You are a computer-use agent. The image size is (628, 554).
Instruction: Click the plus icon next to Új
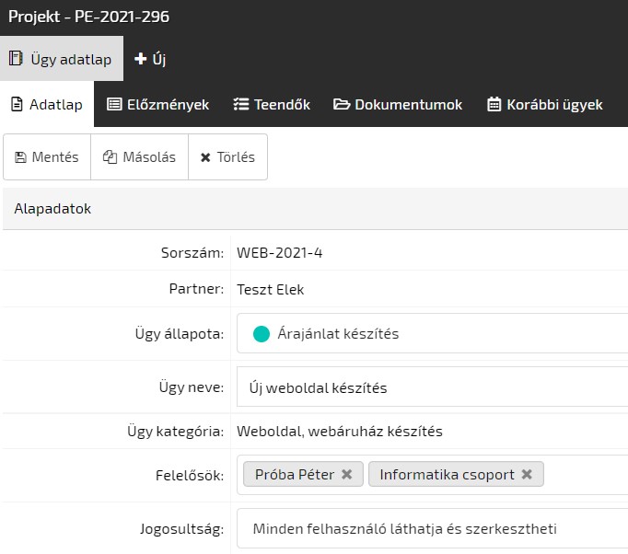click(x=141, y=60)
